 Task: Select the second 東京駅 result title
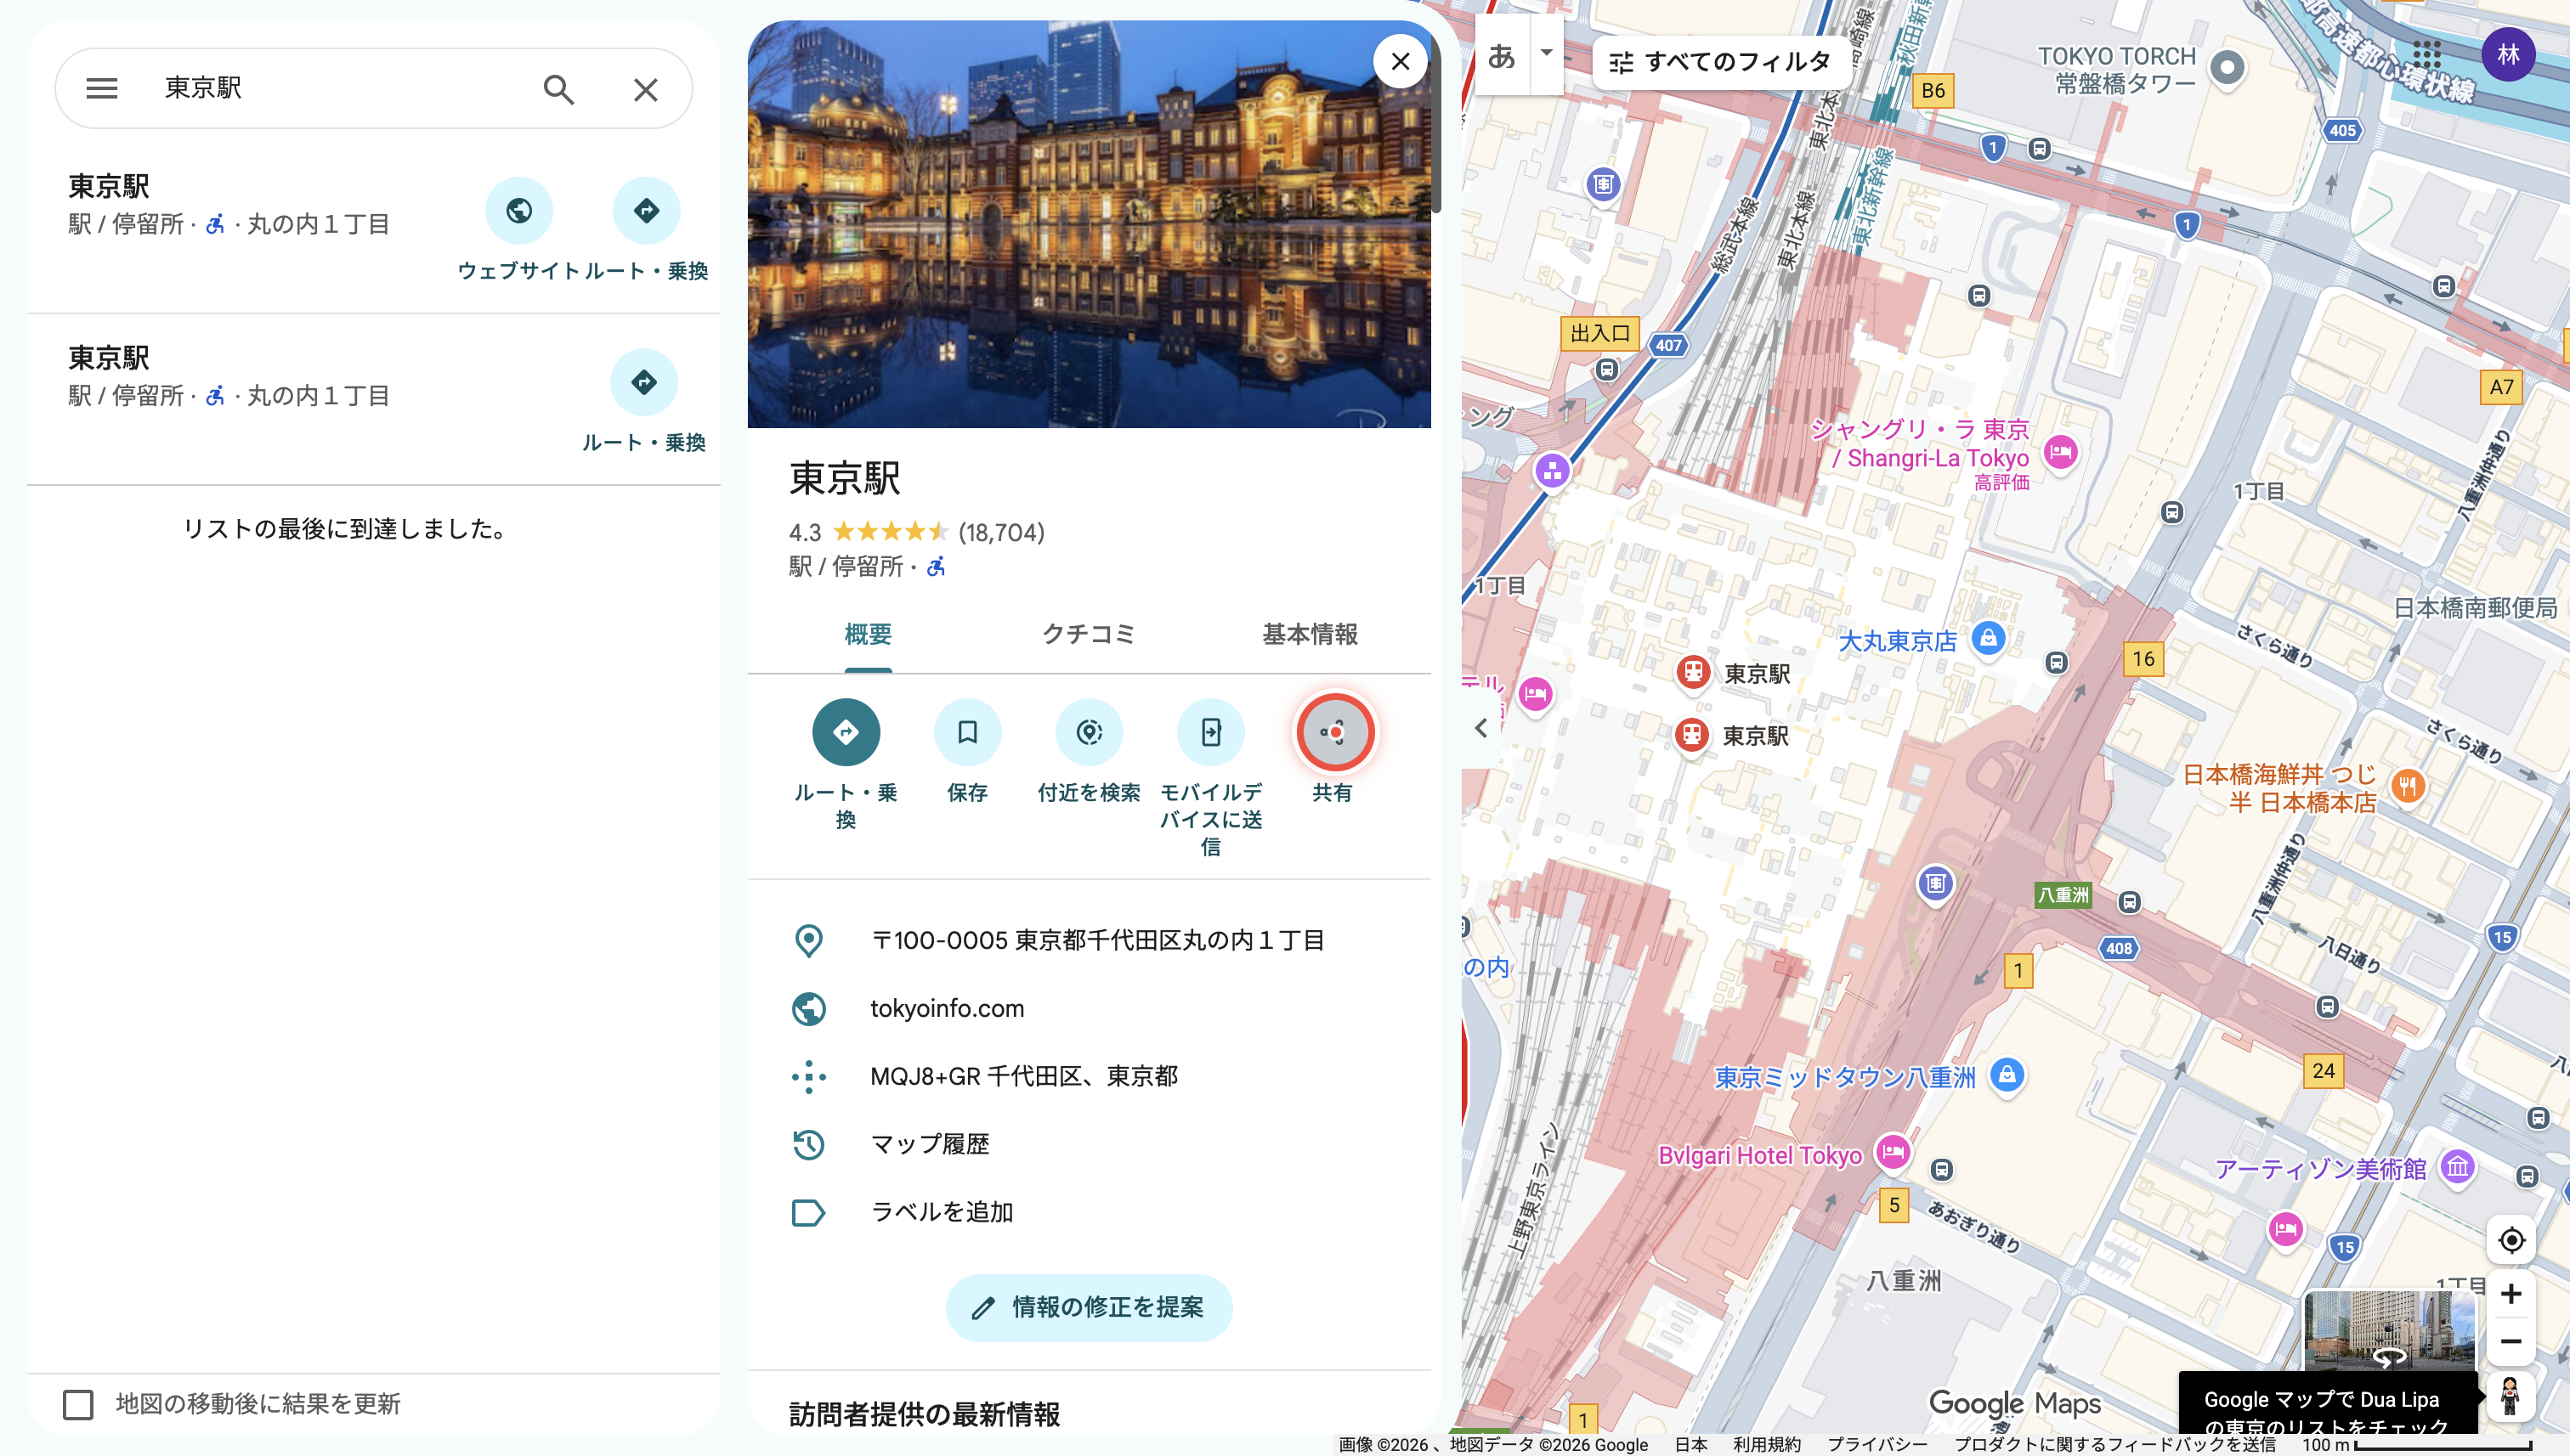tap(109, 358)
